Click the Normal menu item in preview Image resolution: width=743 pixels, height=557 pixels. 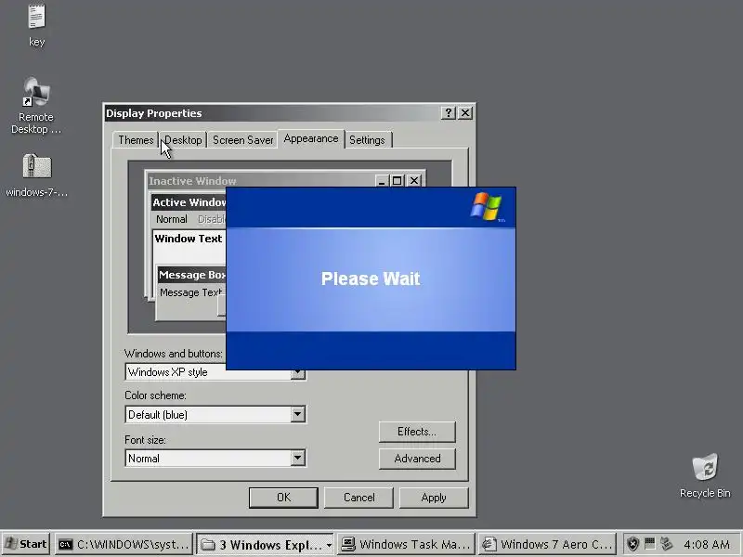172,219
